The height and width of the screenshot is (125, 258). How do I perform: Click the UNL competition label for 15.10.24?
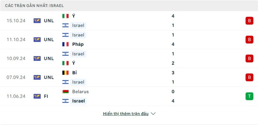[49, 21]
